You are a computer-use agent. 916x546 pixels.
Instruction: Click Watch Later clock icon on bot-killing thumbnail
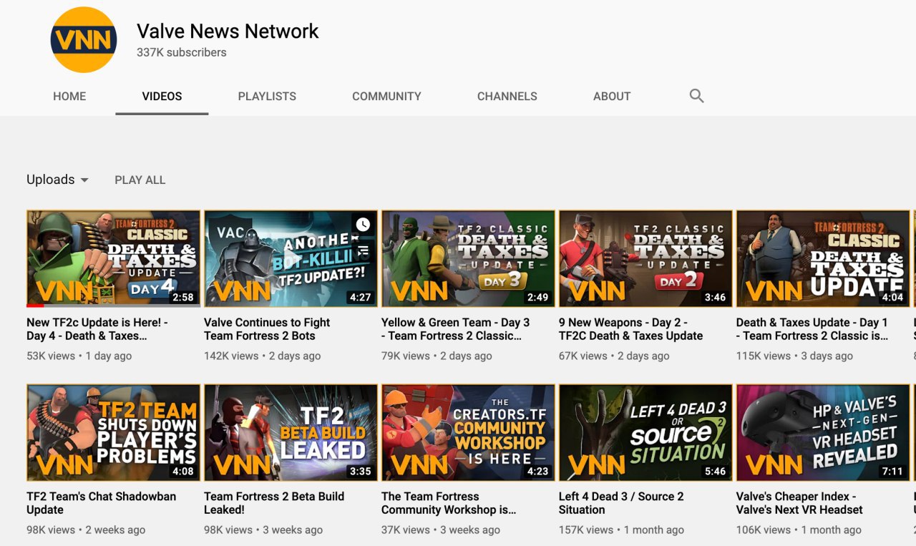coord(363,225)
